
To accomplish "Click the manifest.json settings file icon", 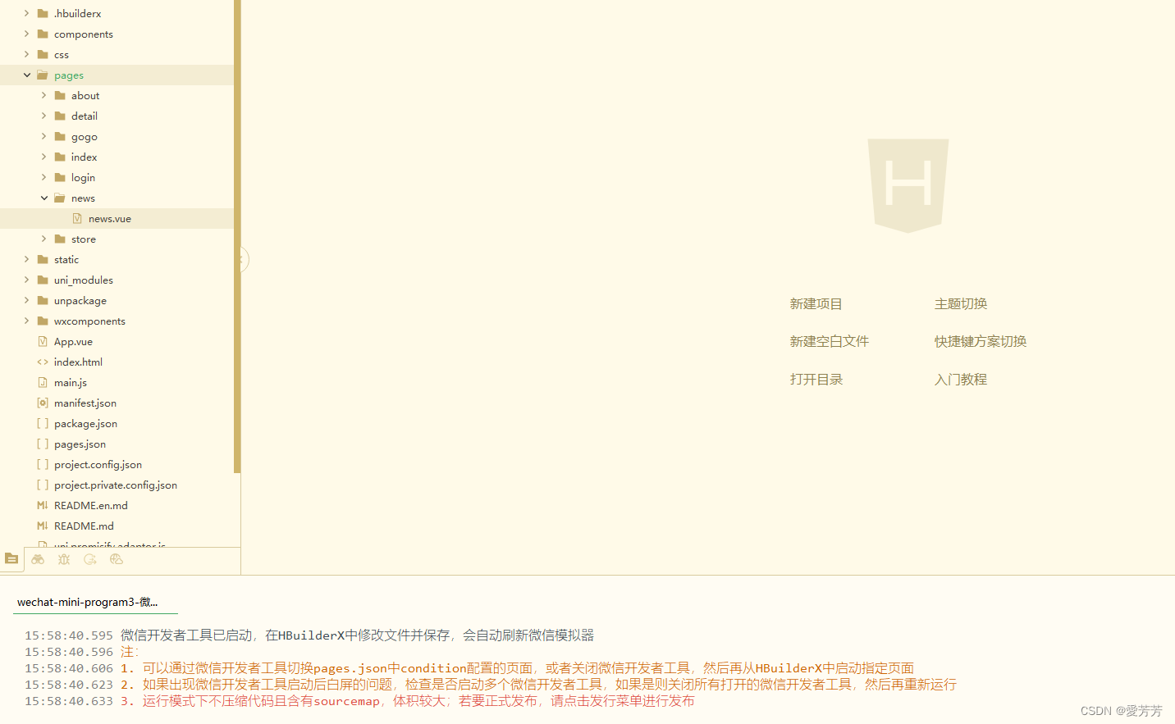I will coord(43,403).
